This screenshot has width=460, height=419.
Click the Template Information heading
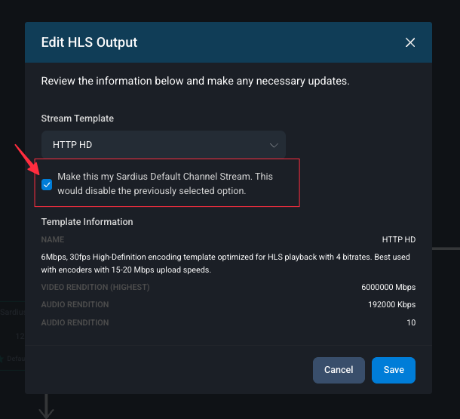click(x=87, y=222)
